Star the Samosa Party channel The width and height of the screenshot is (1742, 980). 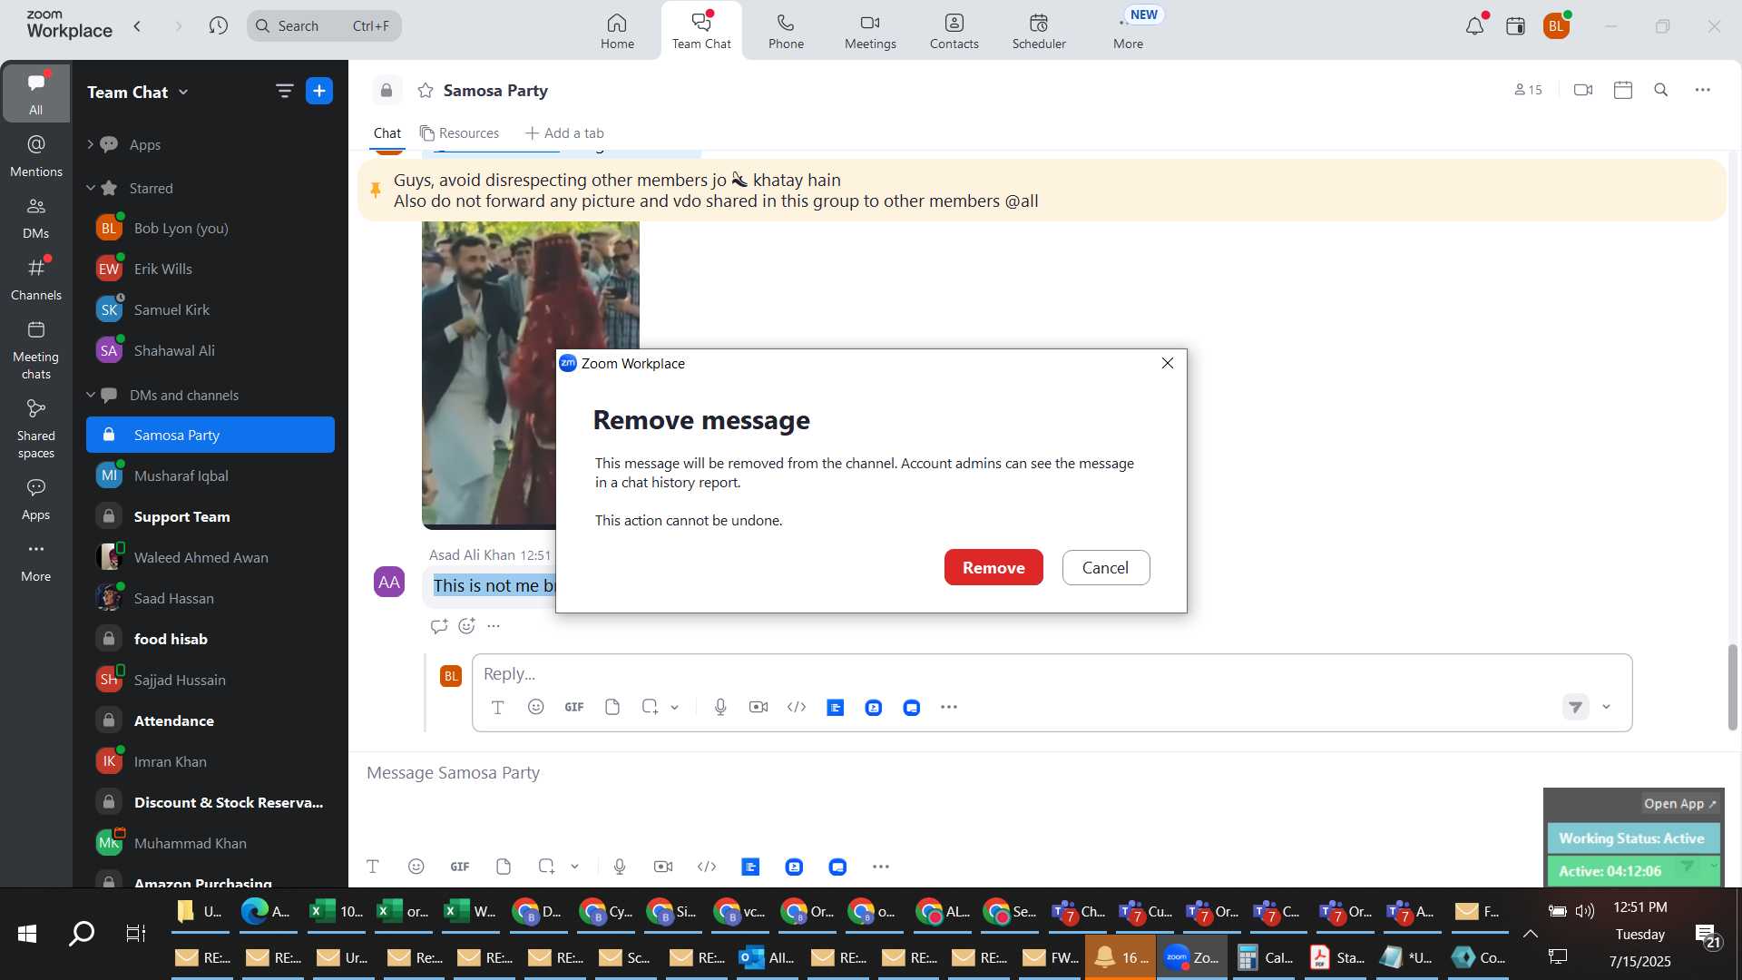point(426,90)
